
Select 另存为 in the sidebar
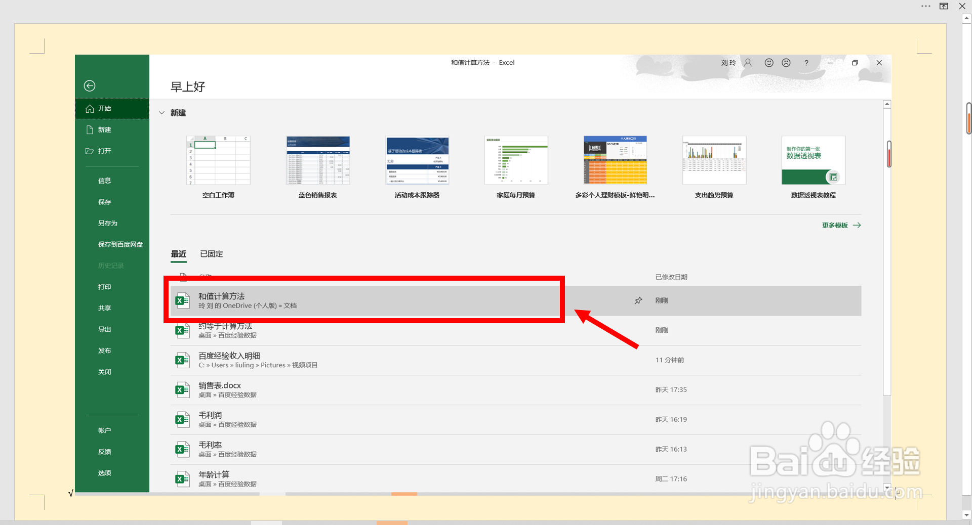pos(108,223)
